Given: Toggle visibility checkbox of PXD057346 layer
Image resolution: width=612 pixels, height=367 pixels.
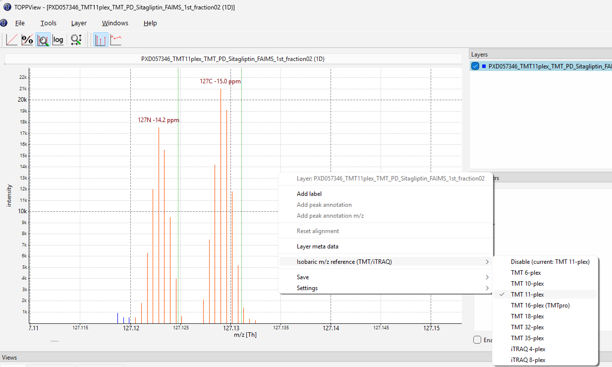Looking at the screenshot, I should (x=476, y=66).
